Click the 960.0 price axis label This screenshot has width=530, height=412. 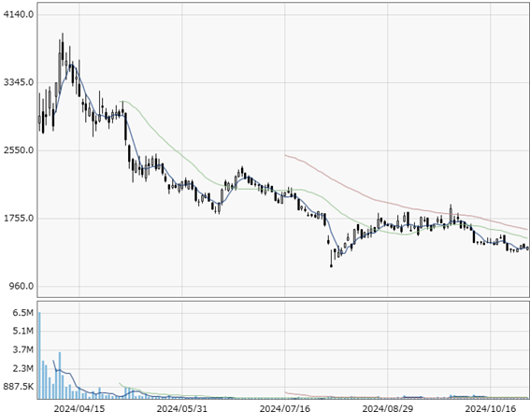click(x=21, y=287)
